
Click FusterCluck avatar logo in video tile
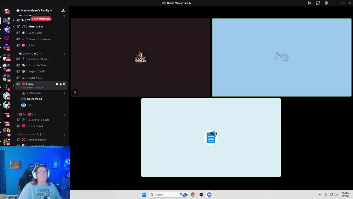pos(140,57)
